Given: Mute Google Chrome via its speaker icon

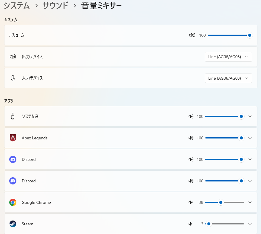Looking at the screenshot, I should [x=191, y=202].
